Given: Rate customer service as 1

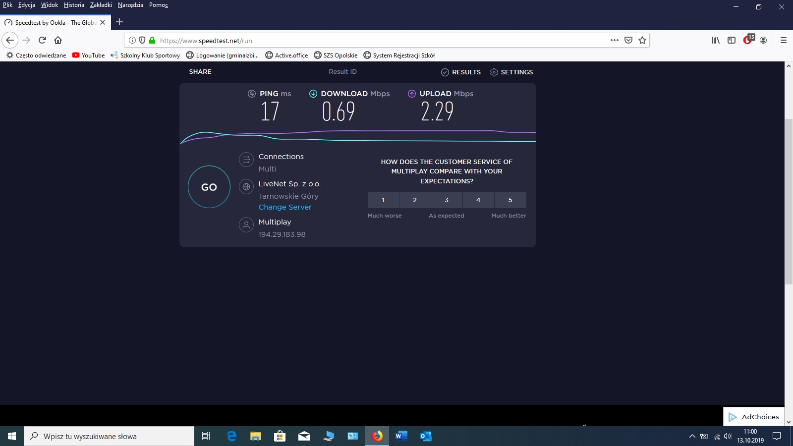Looking at the screenshot, I should point(383,200).
